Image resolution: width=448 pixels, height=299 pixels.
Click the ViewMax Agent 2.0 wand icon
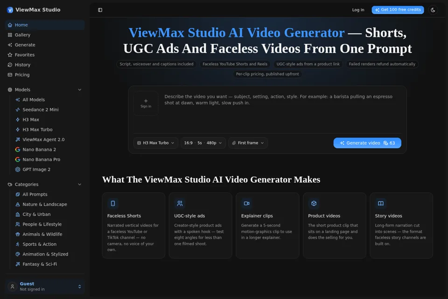point(18,139)
